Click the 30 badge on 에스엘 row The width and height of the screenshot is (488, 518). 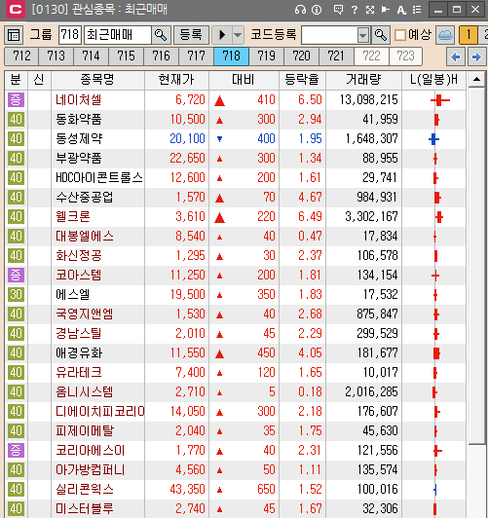click(16, 294)
